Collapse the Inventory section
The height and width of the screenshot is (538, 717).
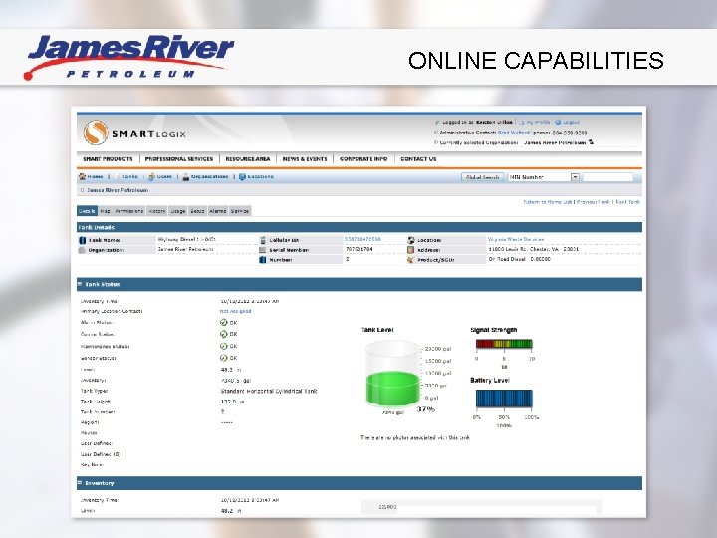pos(80,482)
